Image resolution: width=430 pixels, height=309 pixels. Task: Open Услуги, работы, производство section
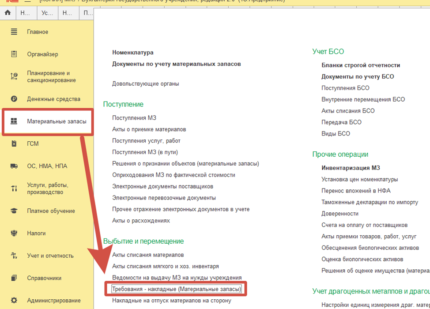coord(47,188)
